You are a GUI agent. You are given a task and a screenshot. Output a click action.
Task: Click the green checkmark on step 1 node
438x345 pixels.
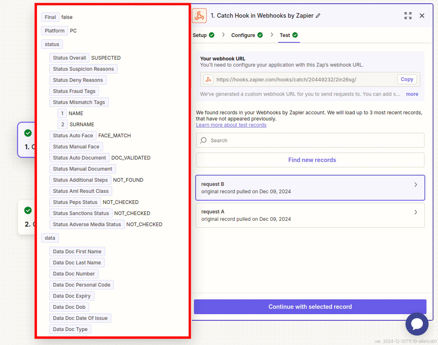(x=27, y=133)
